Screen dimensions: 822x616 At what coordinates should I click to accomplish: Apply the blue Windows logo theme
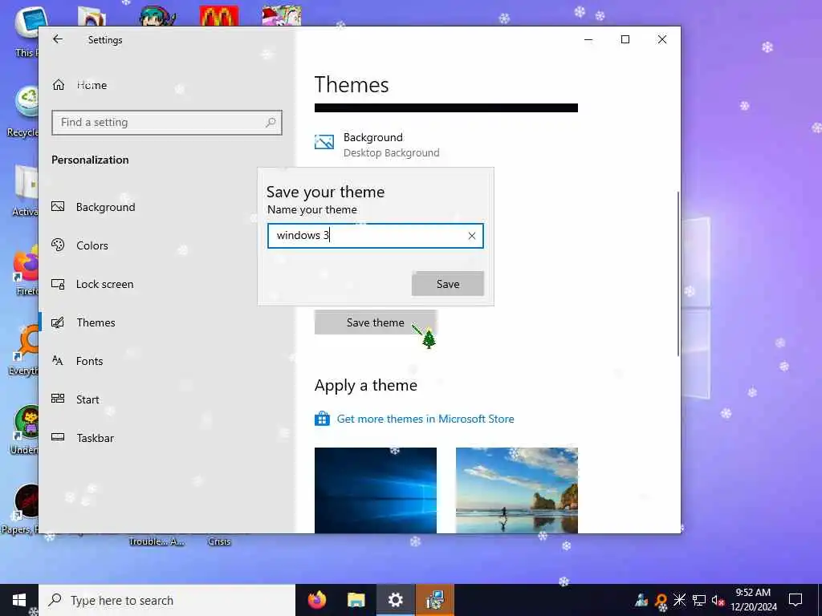[x=376, y=490]
